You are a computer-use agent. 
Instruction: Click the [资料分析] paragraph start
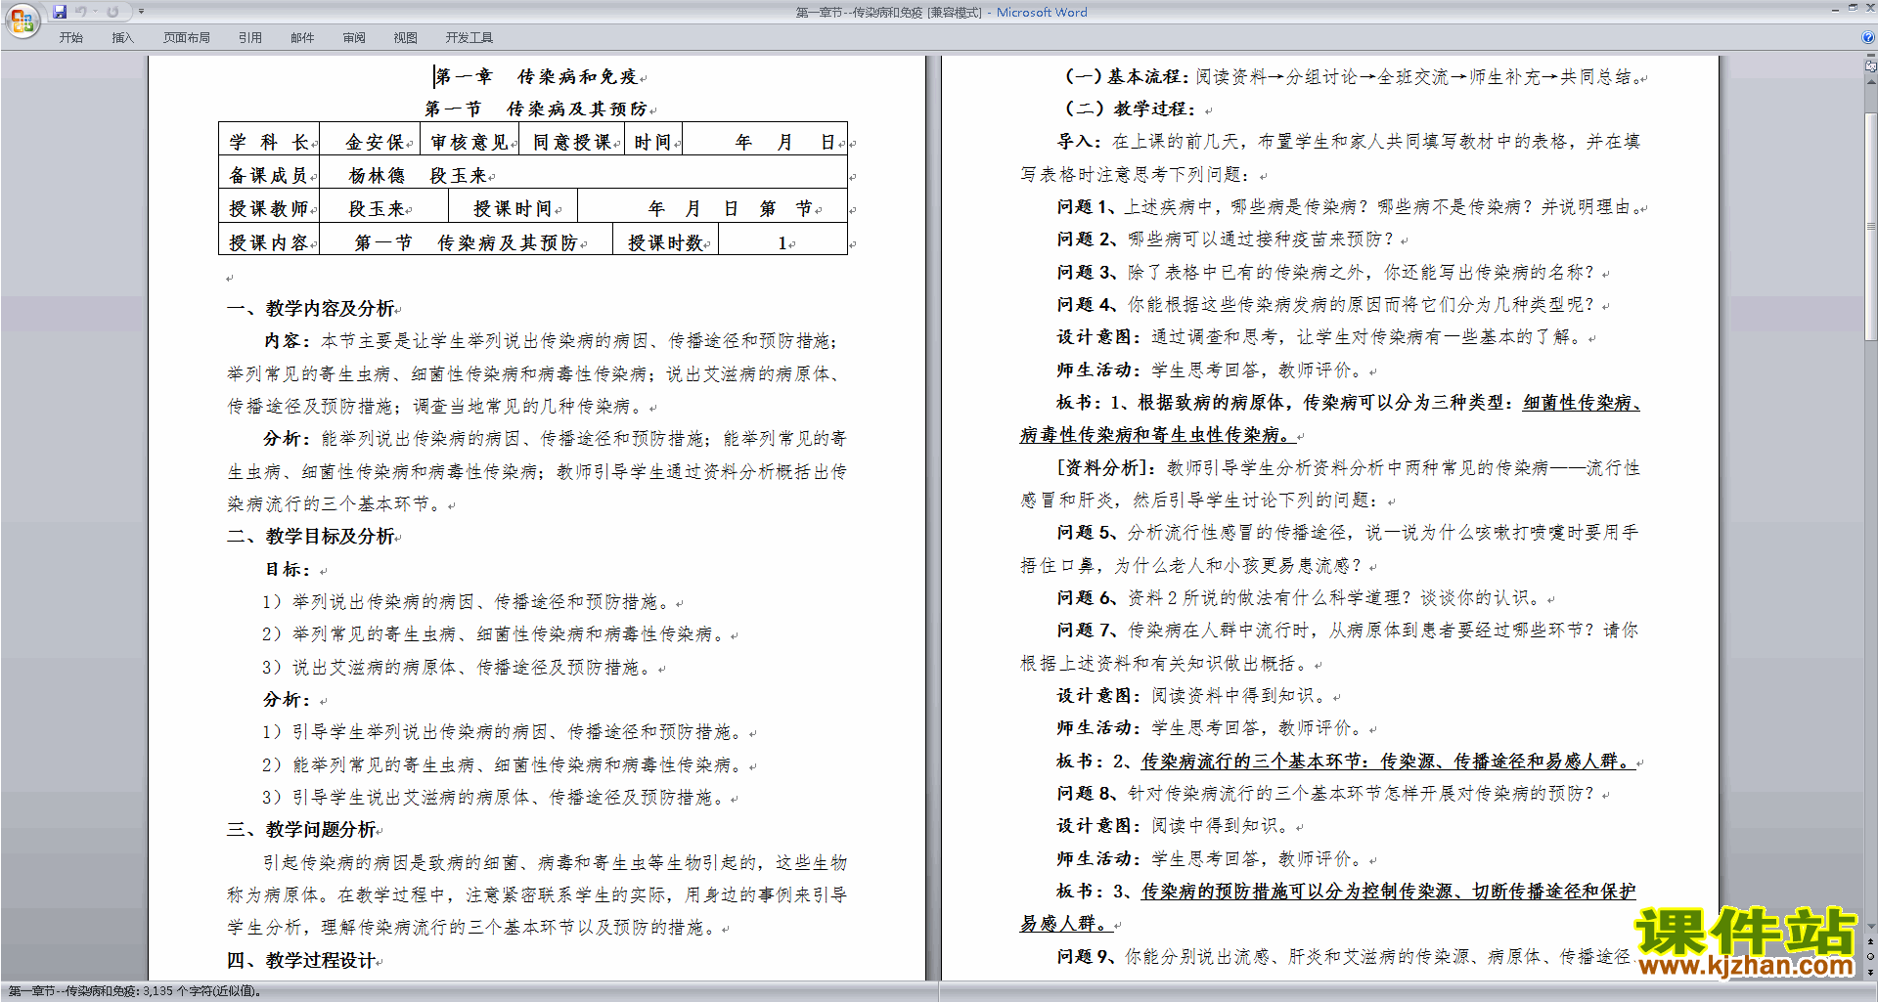(x=1106, y=467)
